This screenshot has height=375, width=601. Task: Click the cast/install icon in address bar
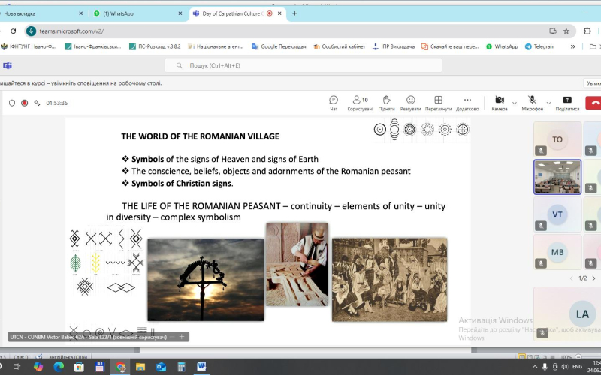(x=553, y=31)
